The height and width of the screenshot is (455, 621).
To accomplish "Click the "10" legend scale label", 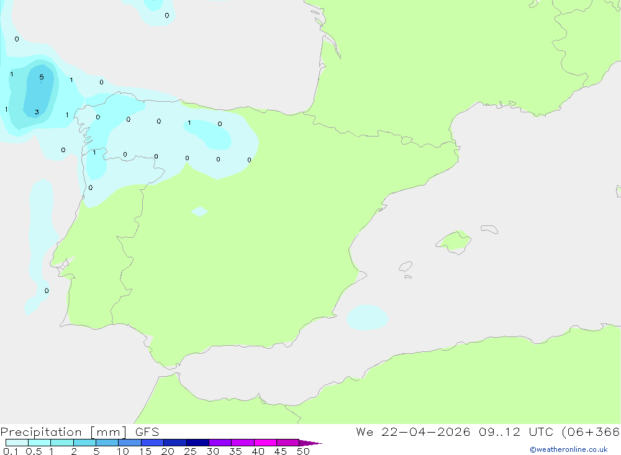I will [x=123, y=451].
